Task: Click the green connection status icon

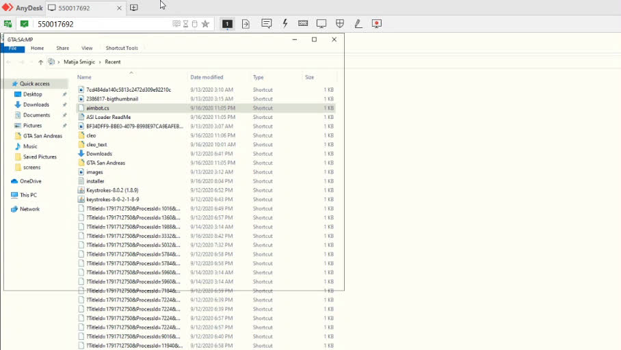Action: [x=24, y=24]
